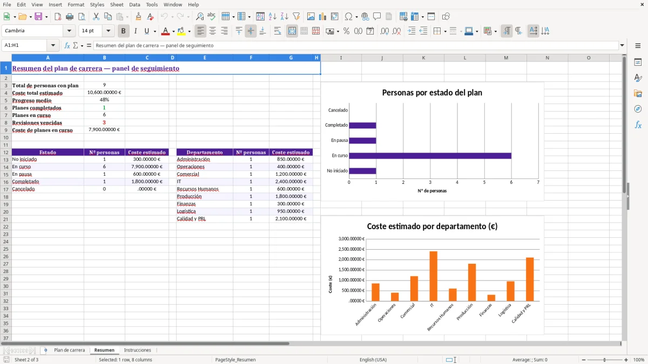
Task: Switch to Instrucciones sheet tab
Action: [137, 350]
